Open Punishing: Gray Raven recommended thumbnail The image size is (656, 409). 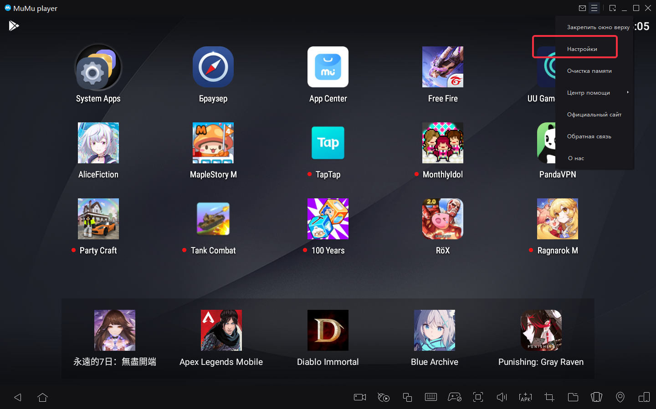click(541, 330)
